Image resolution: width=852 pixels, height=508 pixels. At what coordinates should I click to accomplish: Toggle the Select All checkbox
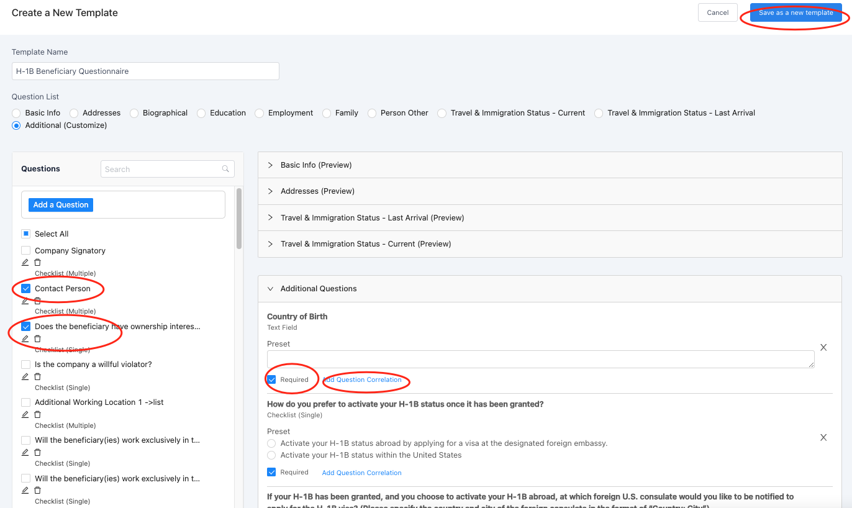pyautogui.click(x=26, y=234)
